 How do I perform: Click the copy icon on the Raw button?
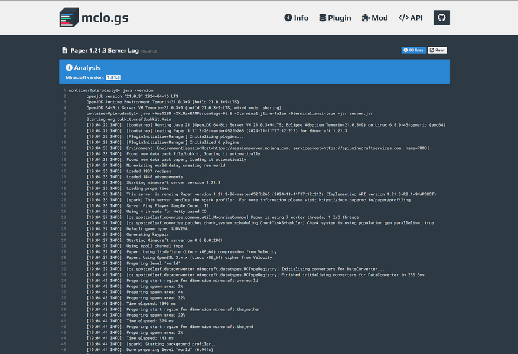pos(432,50)
